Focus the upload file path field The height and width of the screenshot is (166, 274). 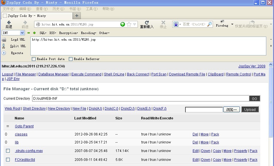204,109
